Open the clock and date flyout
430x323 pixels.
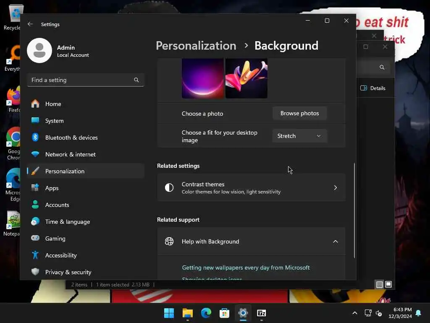coord(400,313)
